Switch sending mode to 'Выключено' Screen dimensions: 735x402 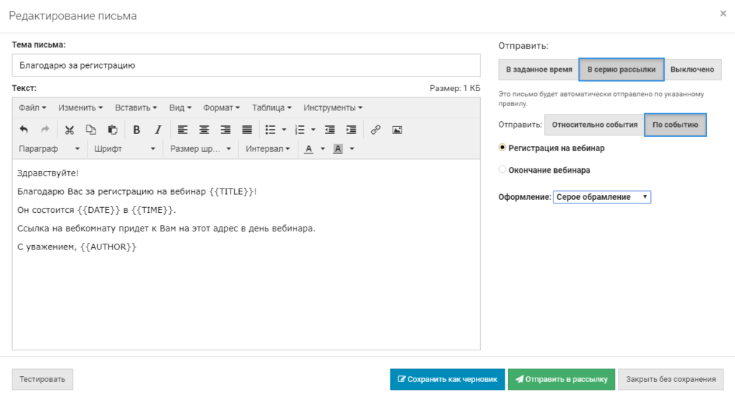(x=692, y=70)
